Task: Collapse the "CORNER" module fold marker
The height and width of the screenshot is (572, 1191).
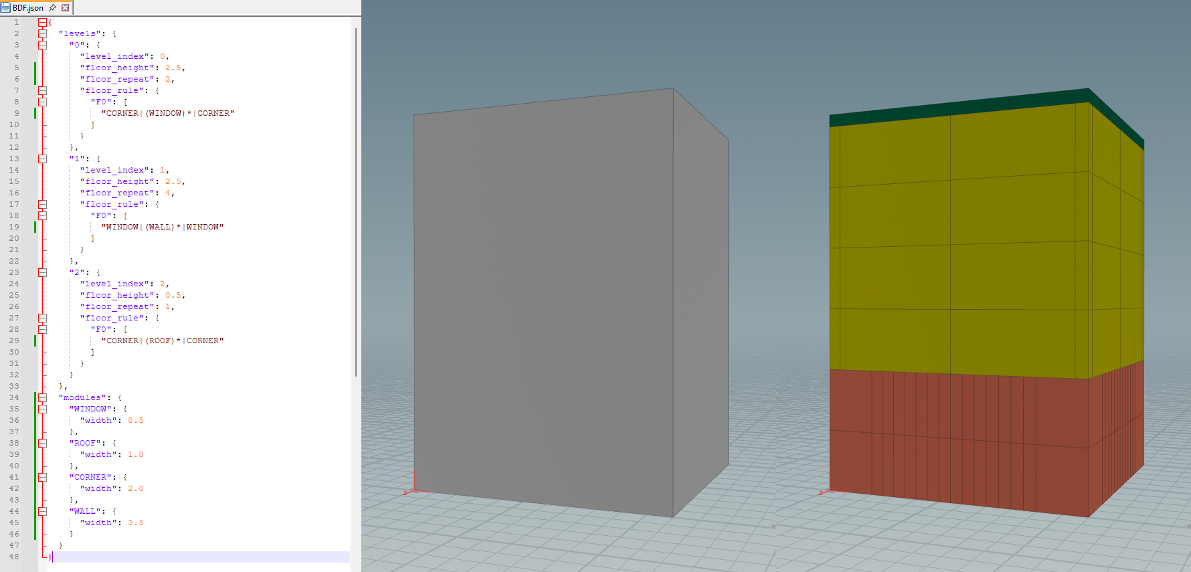Action: tap(42, 477)
